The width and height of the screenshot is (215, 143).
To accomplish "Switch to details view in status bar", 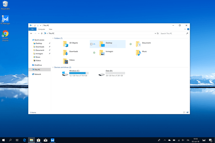I will (x=184, y=112).
